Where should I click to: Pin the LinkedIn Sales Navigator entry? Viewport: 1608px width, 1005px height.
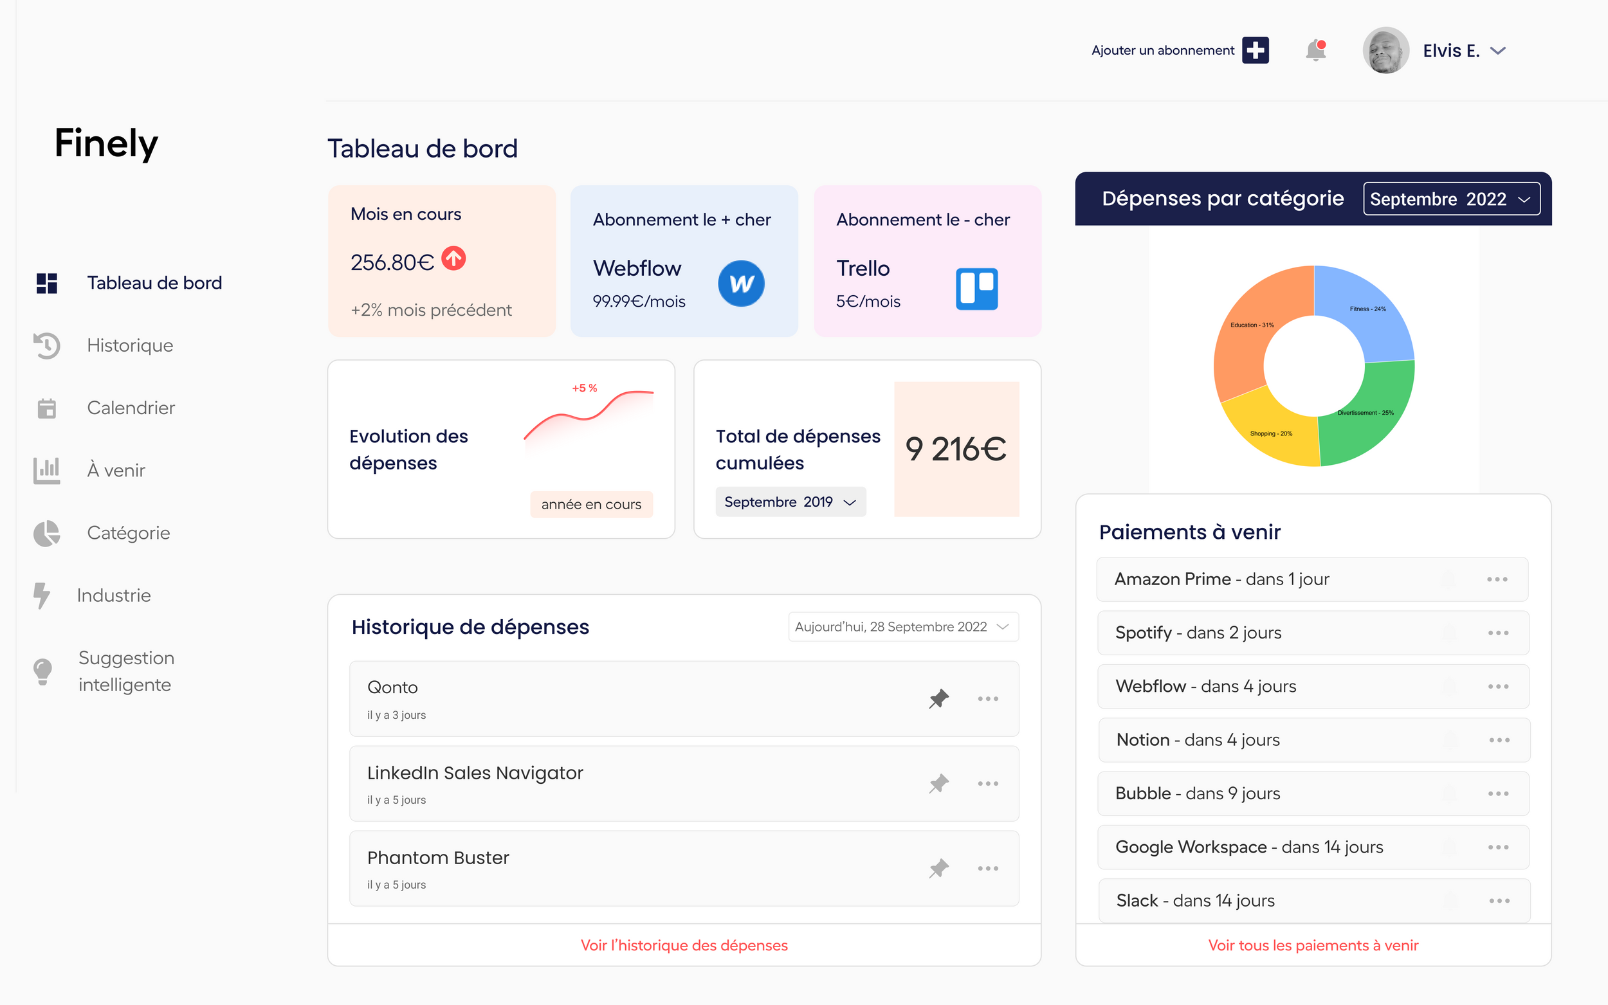938,784
